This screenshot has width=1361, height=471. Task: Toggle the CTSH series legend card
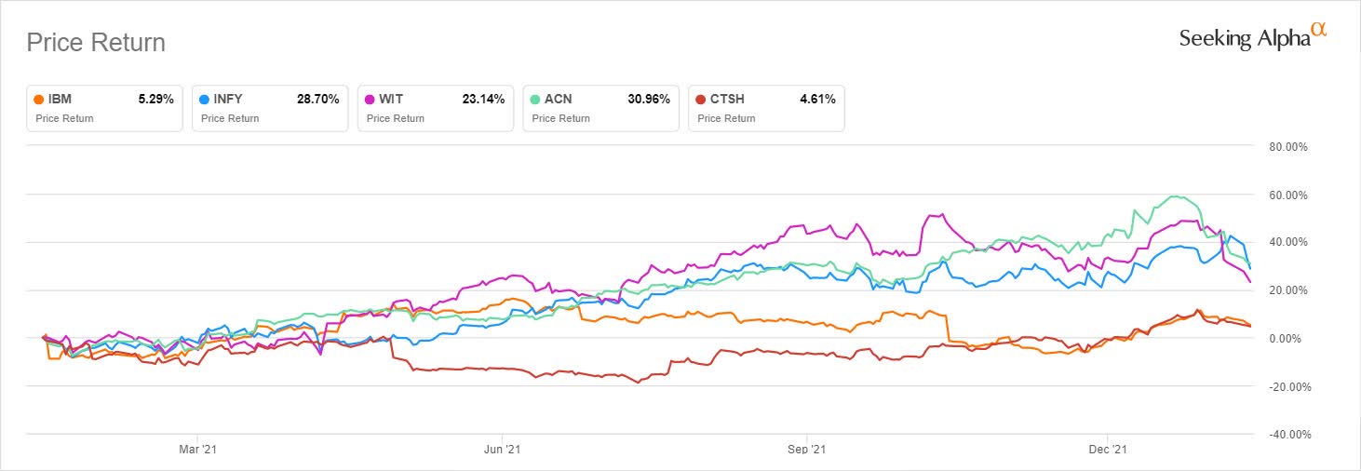click(765, 108)
